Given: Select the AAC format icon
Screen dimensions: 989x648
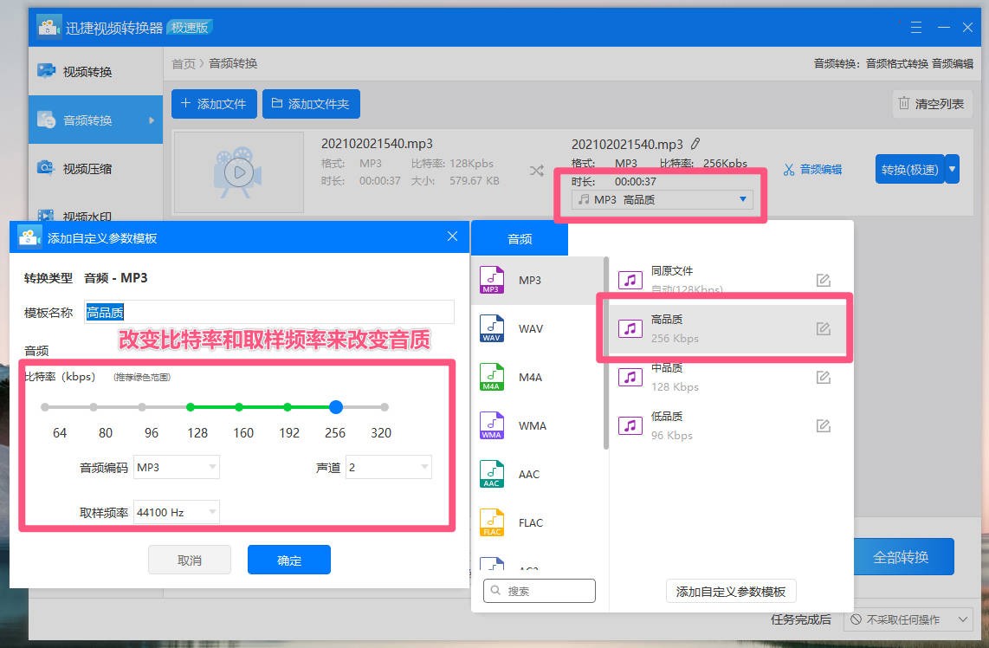Looking at the screenshot, I should [493, 474].
